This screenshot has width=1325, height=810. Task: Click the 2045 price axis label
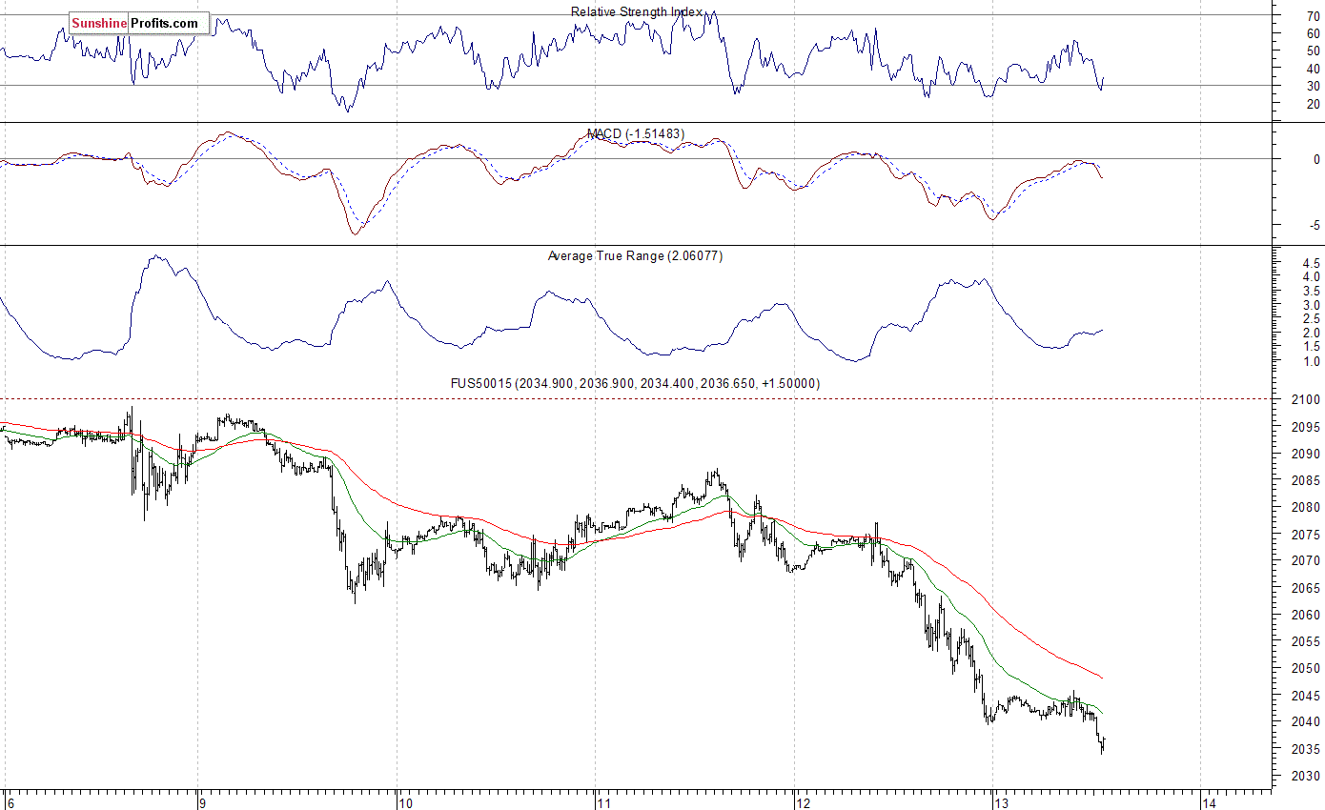[x=1307, y=696]
